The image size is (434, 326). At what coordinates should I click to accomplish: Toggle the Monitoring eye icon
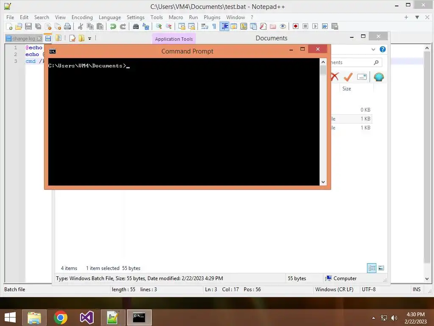click(x=283, y=26)
